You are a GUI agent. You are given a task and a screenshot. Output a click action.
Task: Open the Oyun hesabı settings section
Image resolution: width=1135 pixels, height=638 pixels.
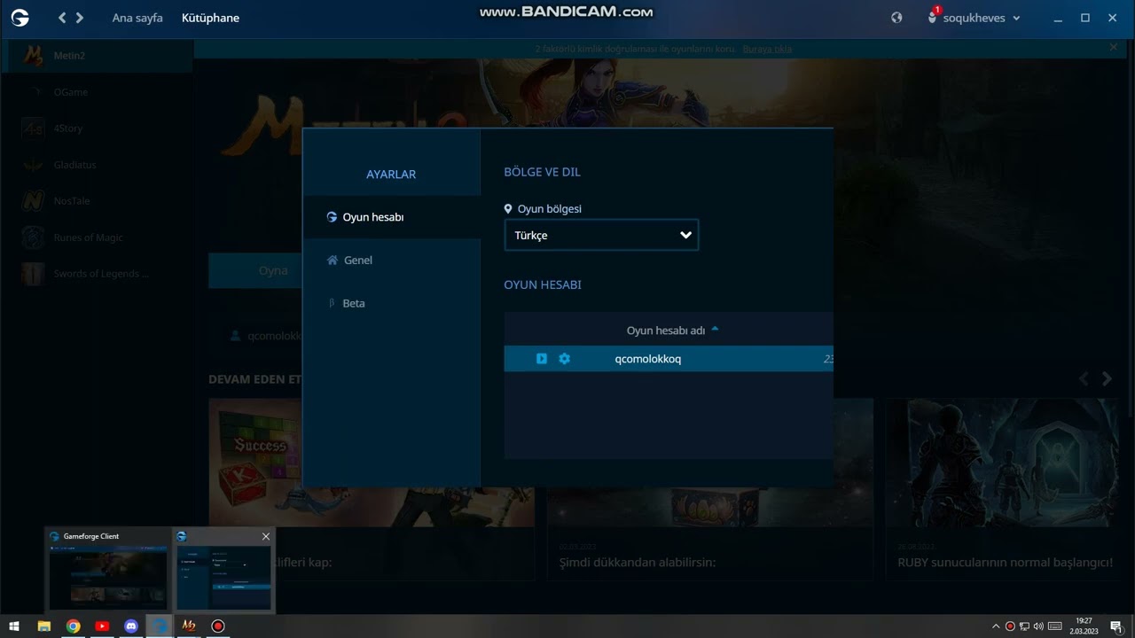[391, 217]
